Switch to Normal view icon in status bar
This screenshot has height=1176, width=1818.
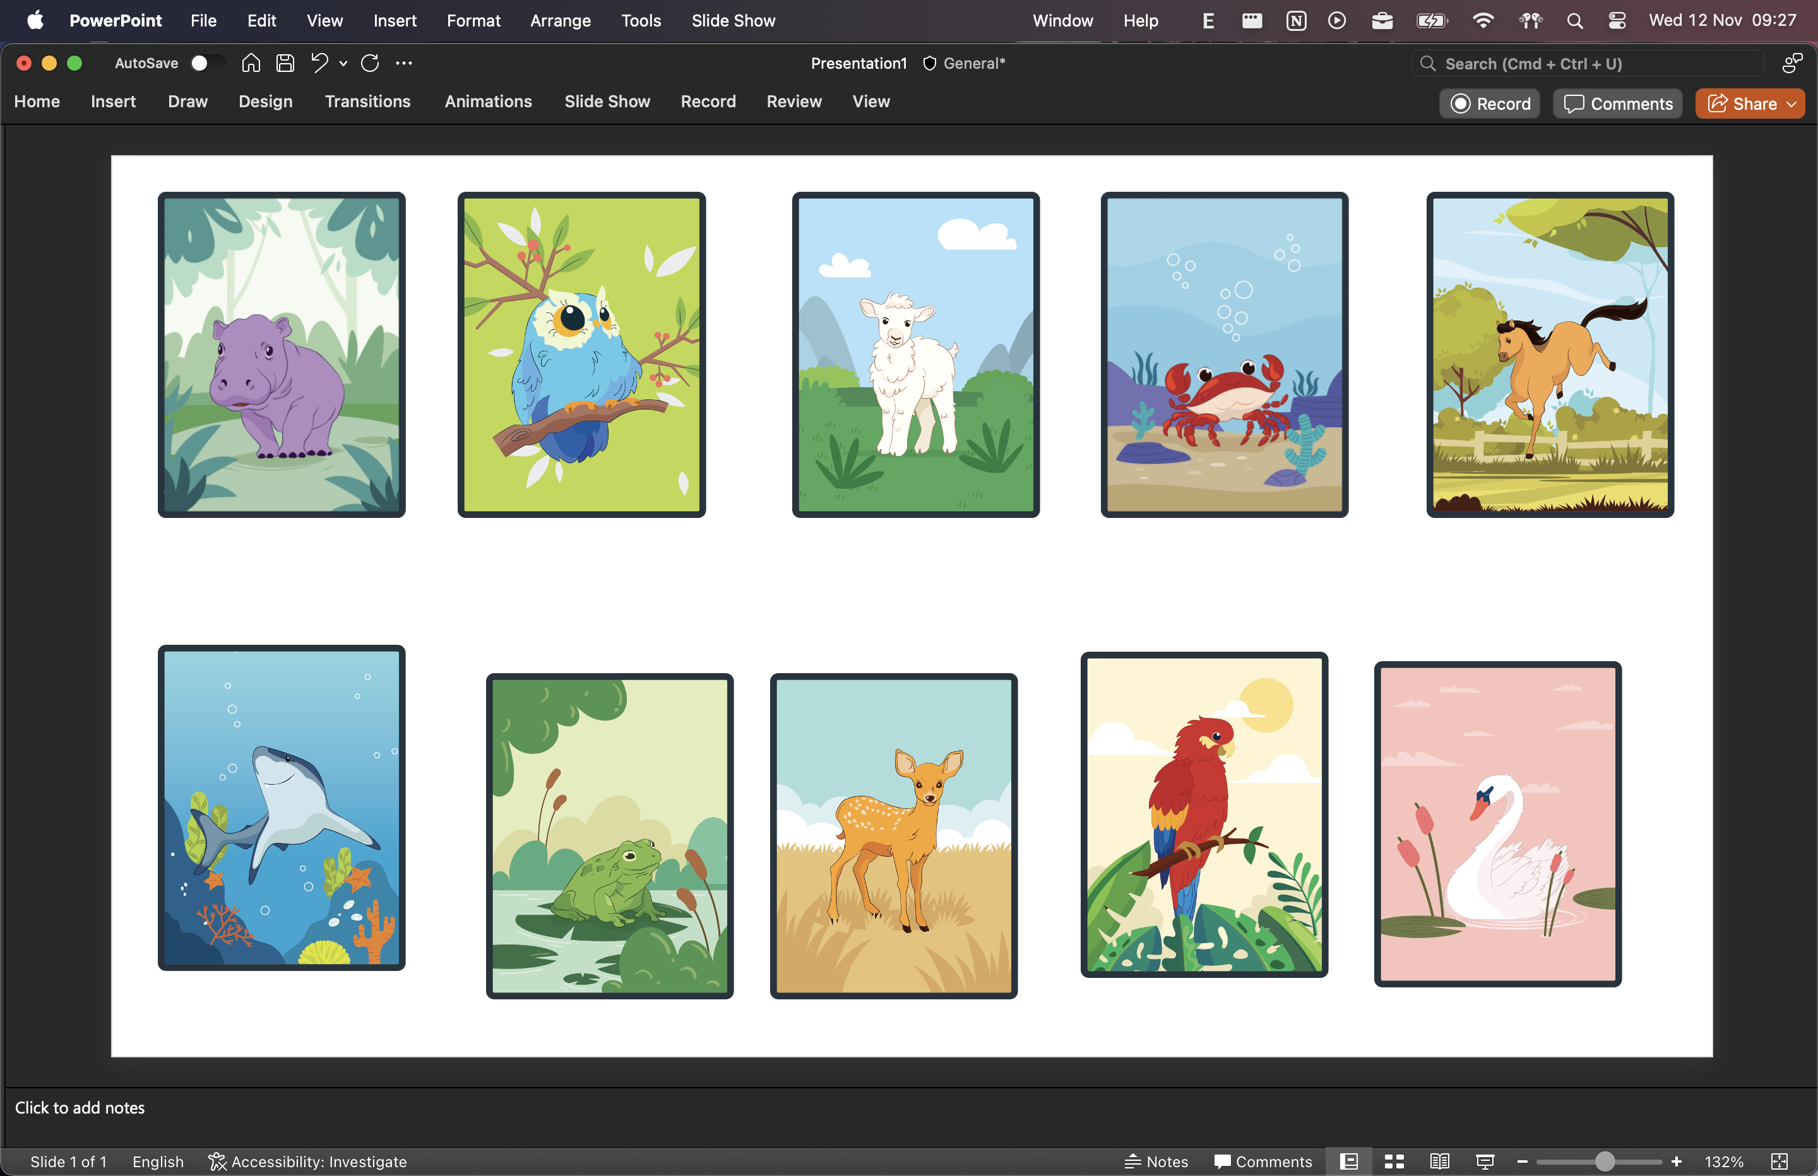coord(1349,1161)
